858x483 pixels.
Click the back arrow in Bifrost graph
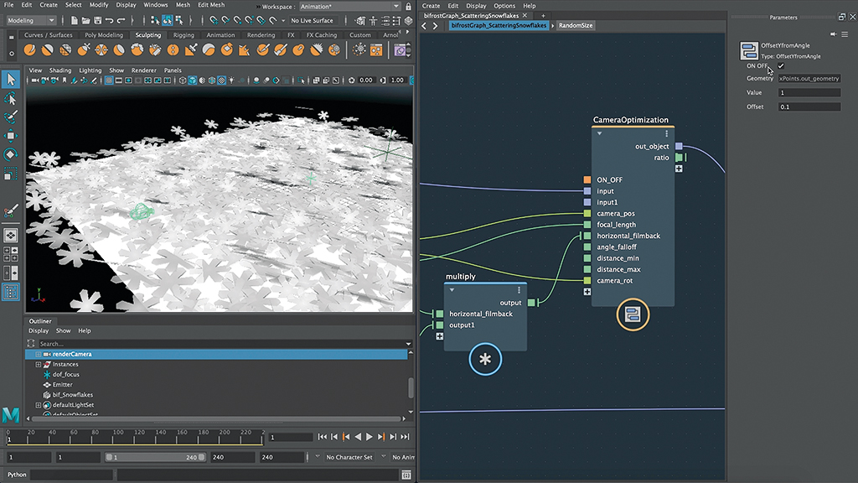[424, 26]
